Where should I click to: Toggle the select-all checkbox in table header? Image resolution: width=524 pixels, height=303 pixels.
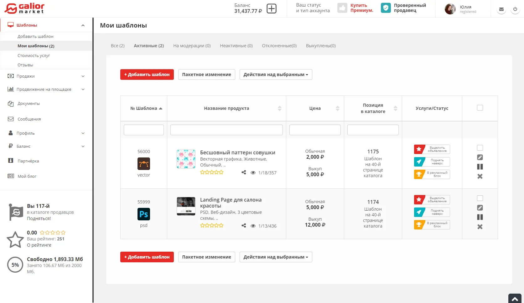pyautogui.click(x=480, y=108)
